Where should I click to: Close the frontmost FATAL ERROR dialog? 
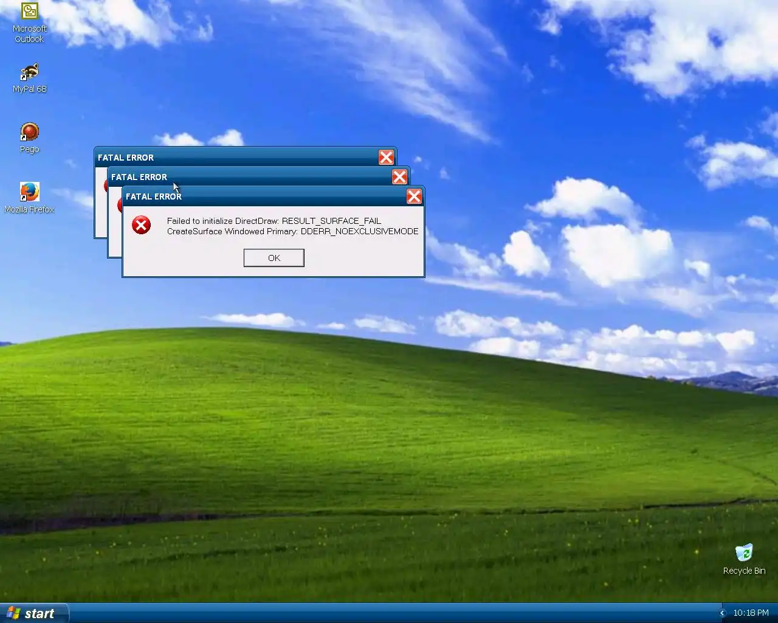tap(414, 196)
